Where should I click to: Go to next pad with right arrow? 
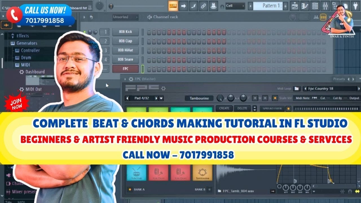pyautogui.click(x=156, y=98)
